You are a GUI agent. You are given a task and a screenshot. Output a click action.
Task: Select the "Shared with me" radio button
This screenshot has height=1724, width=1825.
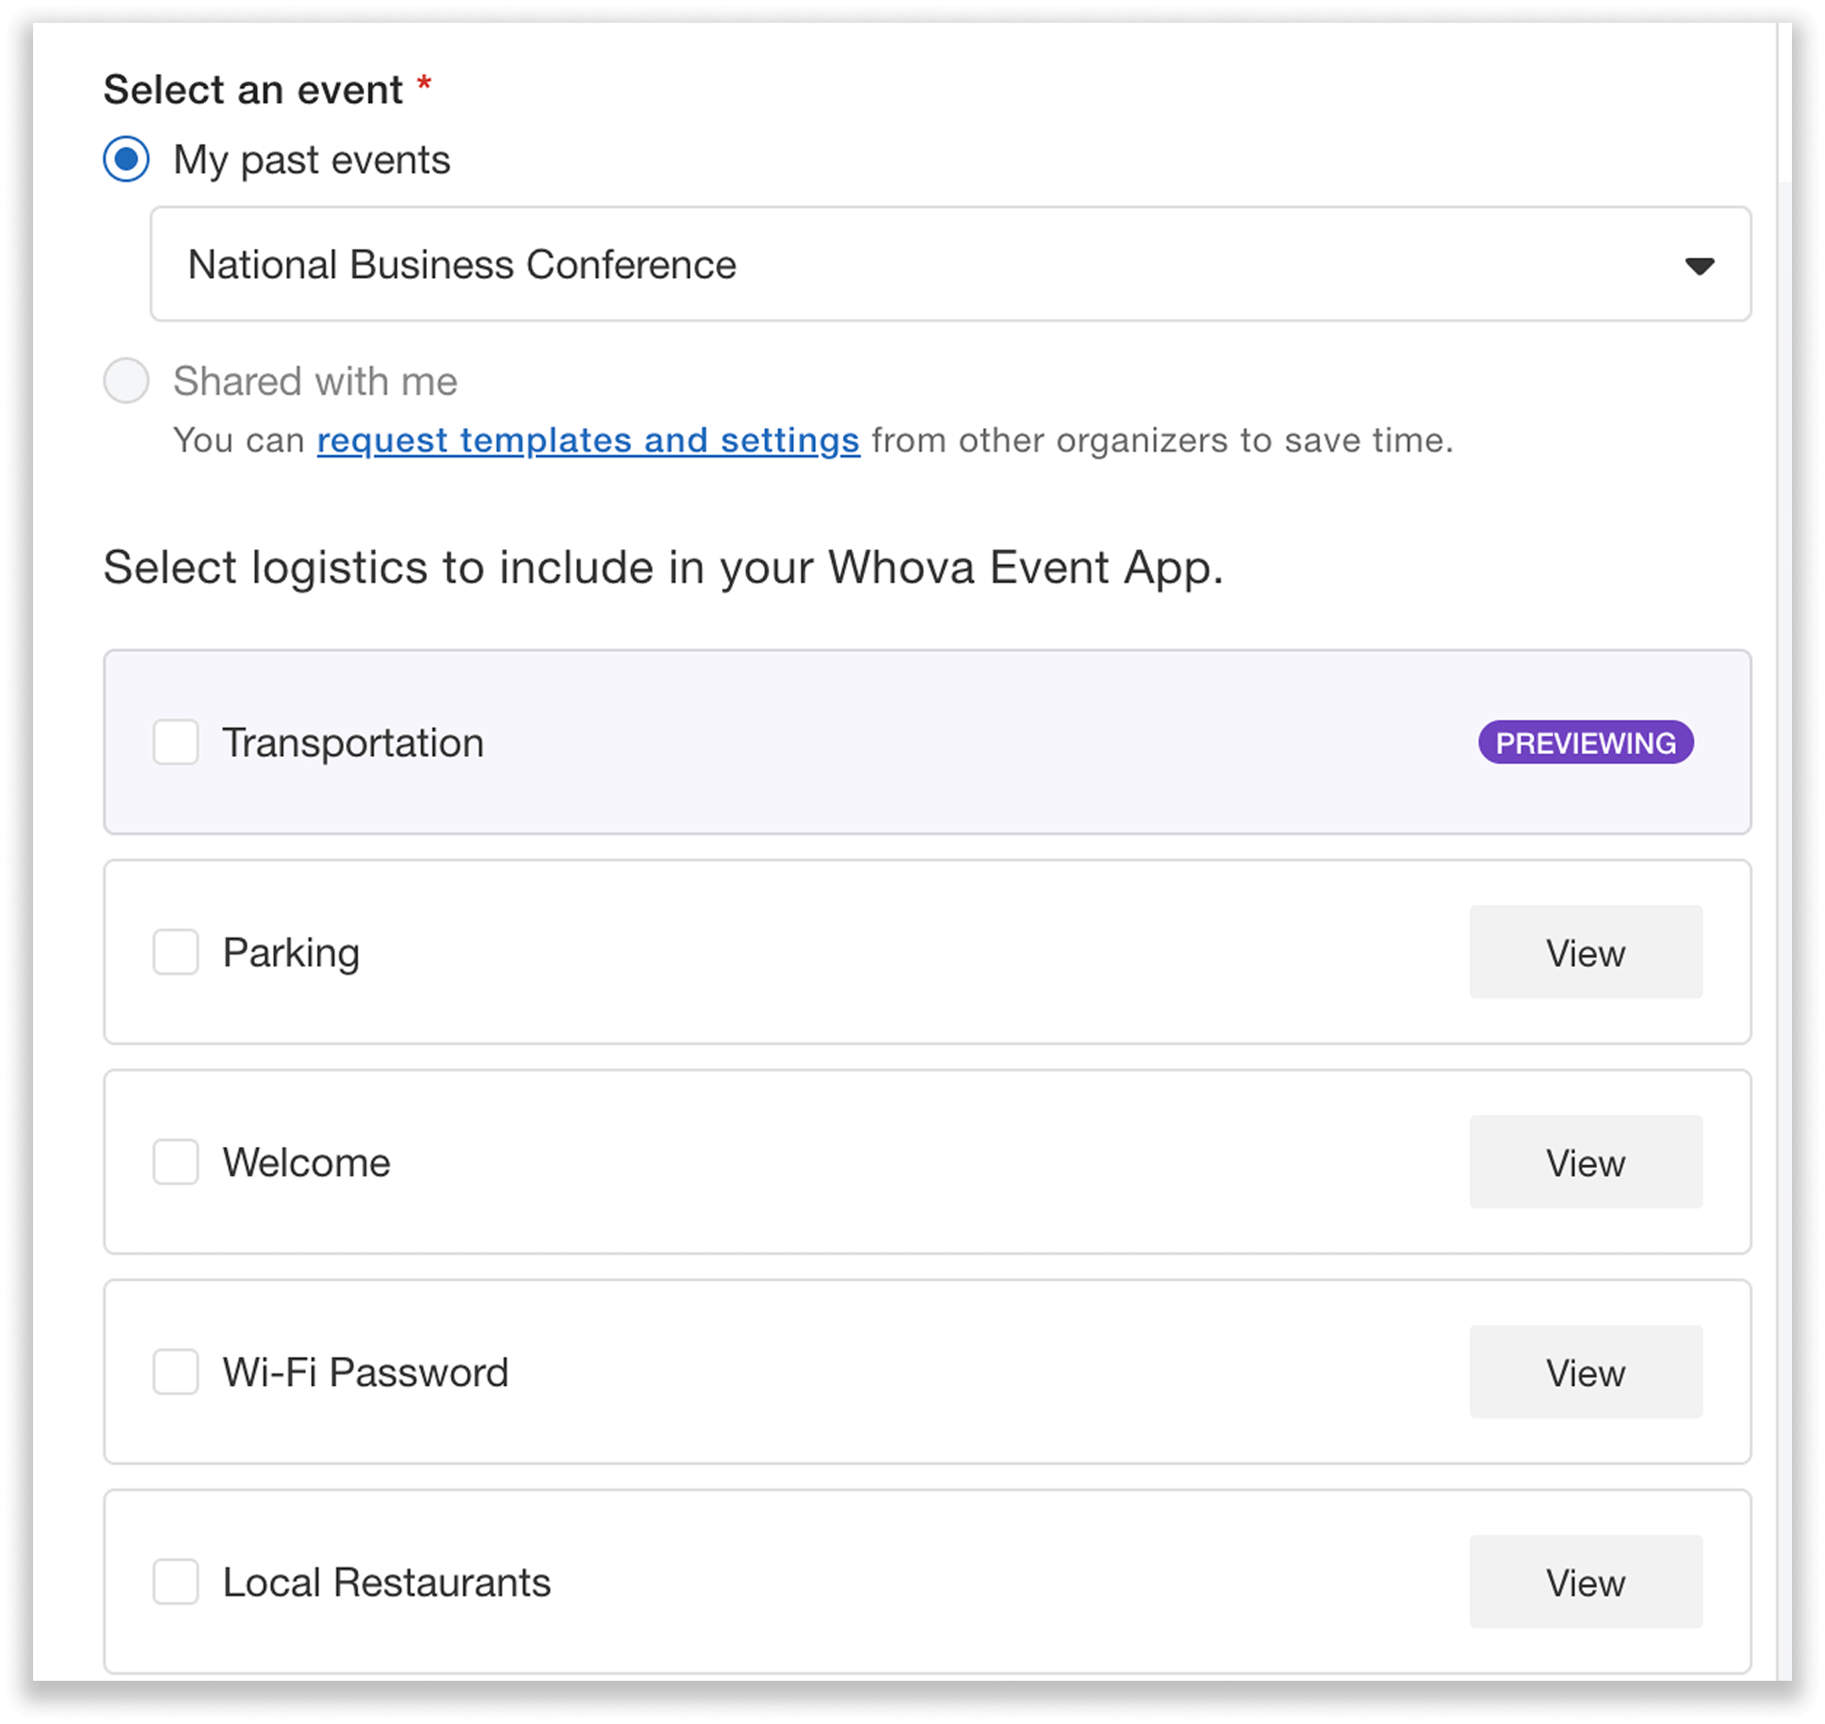click(x=126, y=381)
